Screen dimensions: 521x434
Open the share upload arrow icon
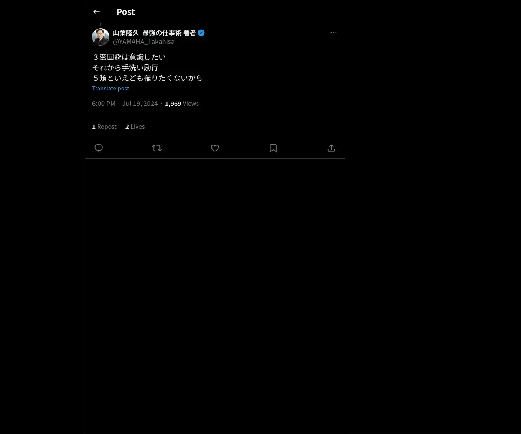pyautogui.click(x=331, y=148)
